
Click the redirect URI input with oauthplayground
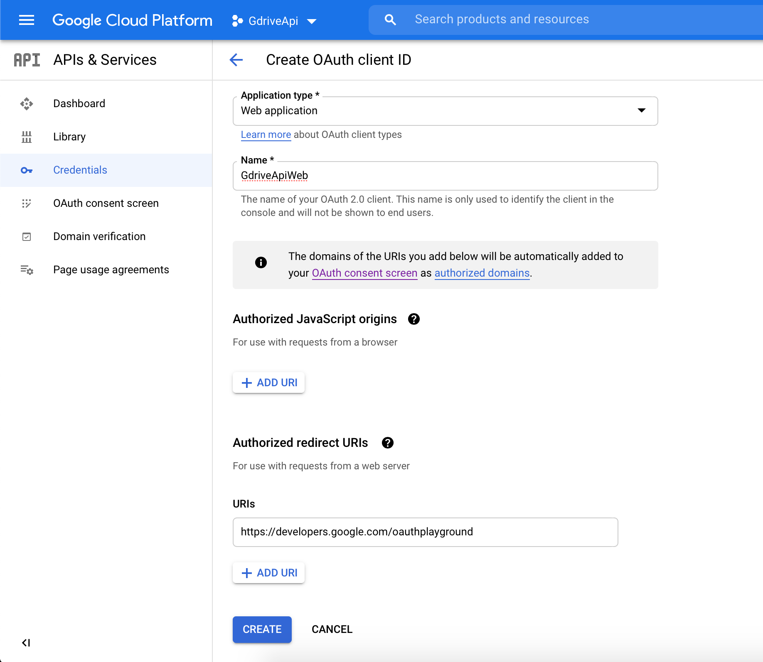425,532
